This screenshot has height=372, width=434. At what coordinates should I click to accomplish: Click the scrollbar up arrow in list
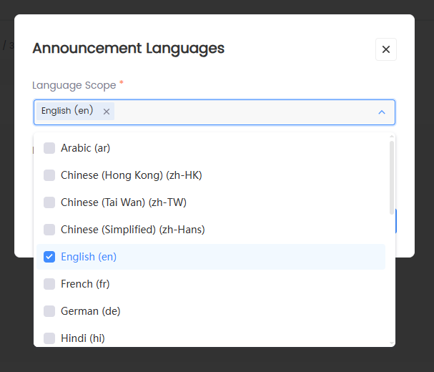[x=392, y=136]
